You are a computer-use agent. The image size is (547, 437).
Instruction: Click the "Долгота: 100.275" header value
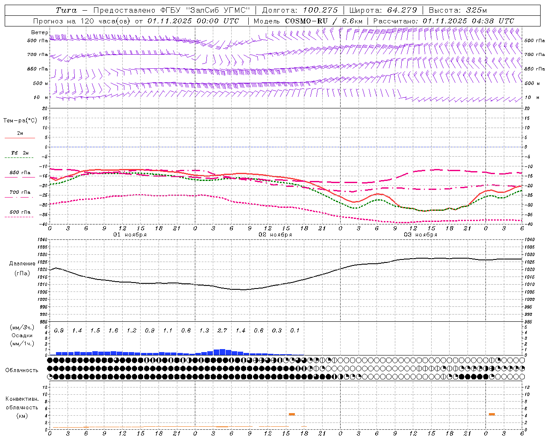click(x=300, y=10)
